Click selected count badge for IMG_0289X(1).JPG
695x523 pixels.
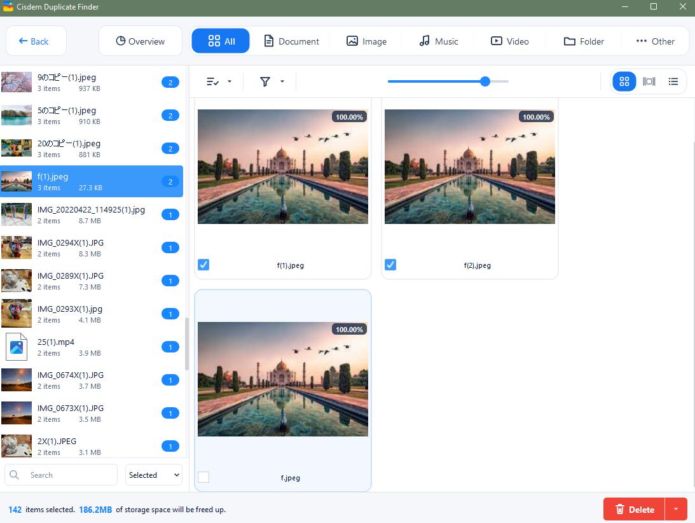[170, 281]
